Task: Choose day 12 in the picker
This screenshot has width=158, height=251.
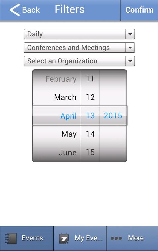Action: pos(90,97)
